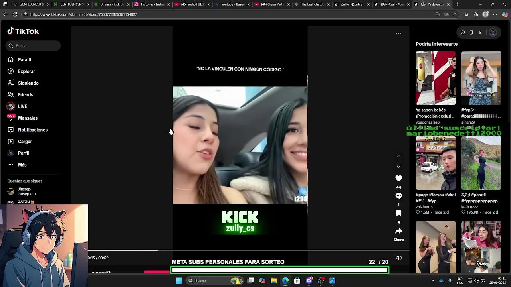The width and height of the screenshot is (511, 287).
Task: Click the browser address bar URL
Action: (83, 14)
